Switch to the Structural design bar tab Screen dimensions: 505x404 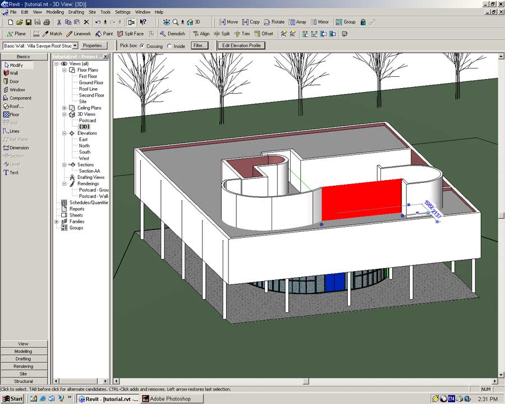(24, 381)
